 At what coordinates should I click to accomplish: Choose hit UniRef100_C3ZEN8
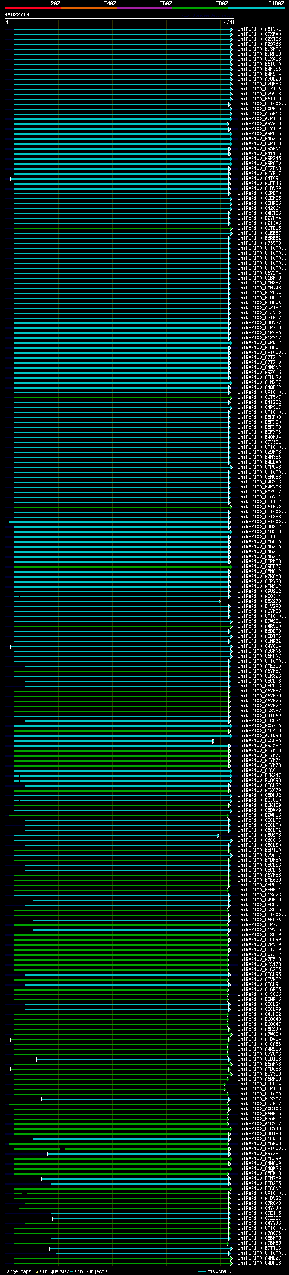pos(259,168)
